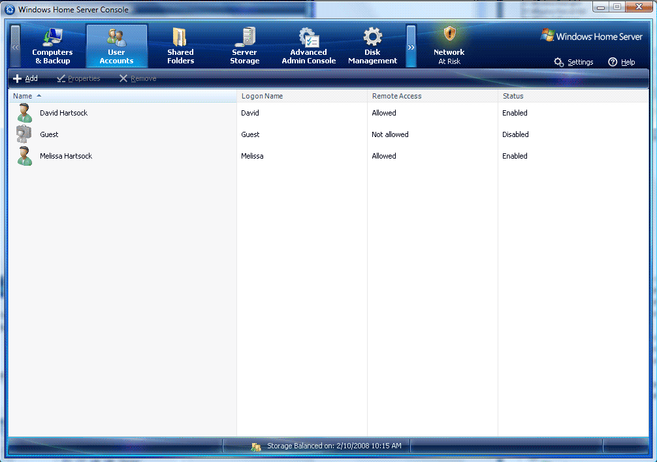Click the Help text link
Viewport: 657px width, 462px height.
(x=628, y=63)
